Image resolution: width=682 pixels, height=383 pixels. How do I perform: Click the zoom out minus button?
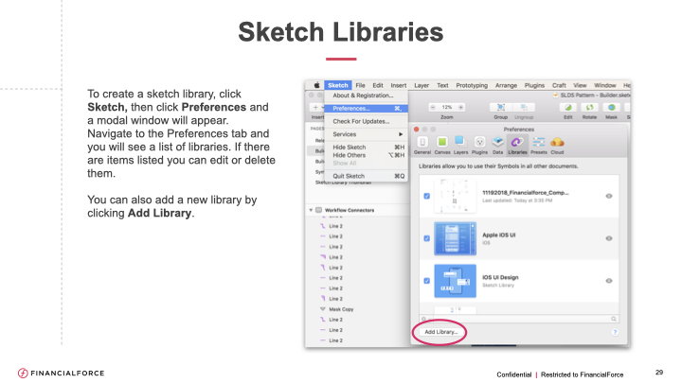[433, 107]
